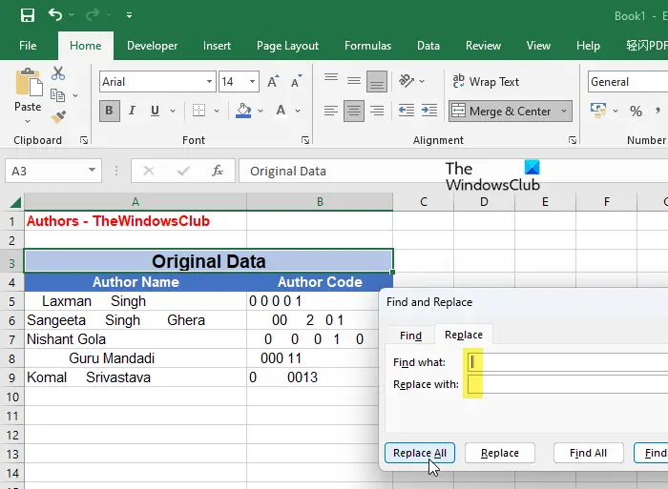Switch to the Find tab in the dialog
The height and width of the screenshot is (489, 668).
pos(410,336)
